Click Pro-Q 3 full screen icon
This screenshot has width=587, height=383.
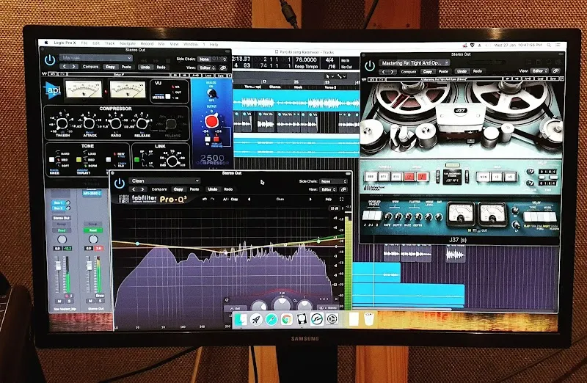(x=341, y=199)
